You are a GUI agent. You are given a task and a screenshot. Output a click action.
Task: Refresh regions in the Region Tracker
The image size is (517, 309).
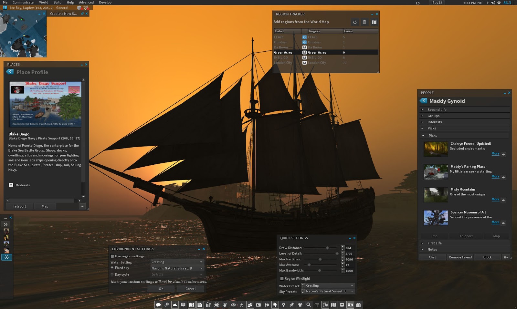(355, 22)
